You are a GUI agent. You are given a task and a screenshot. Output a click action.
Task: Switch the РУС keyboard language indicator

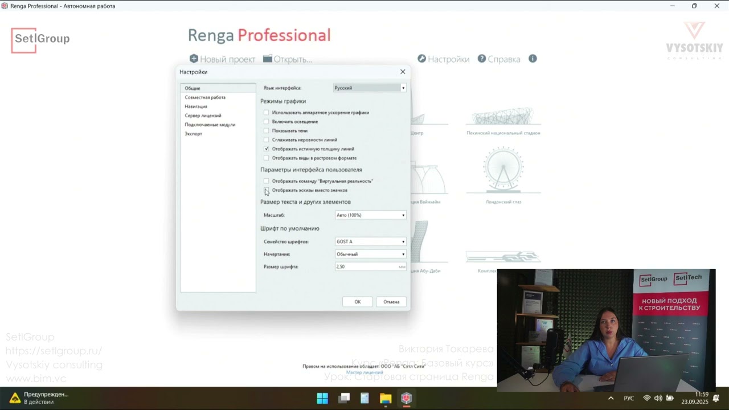(x=629, y=398)
